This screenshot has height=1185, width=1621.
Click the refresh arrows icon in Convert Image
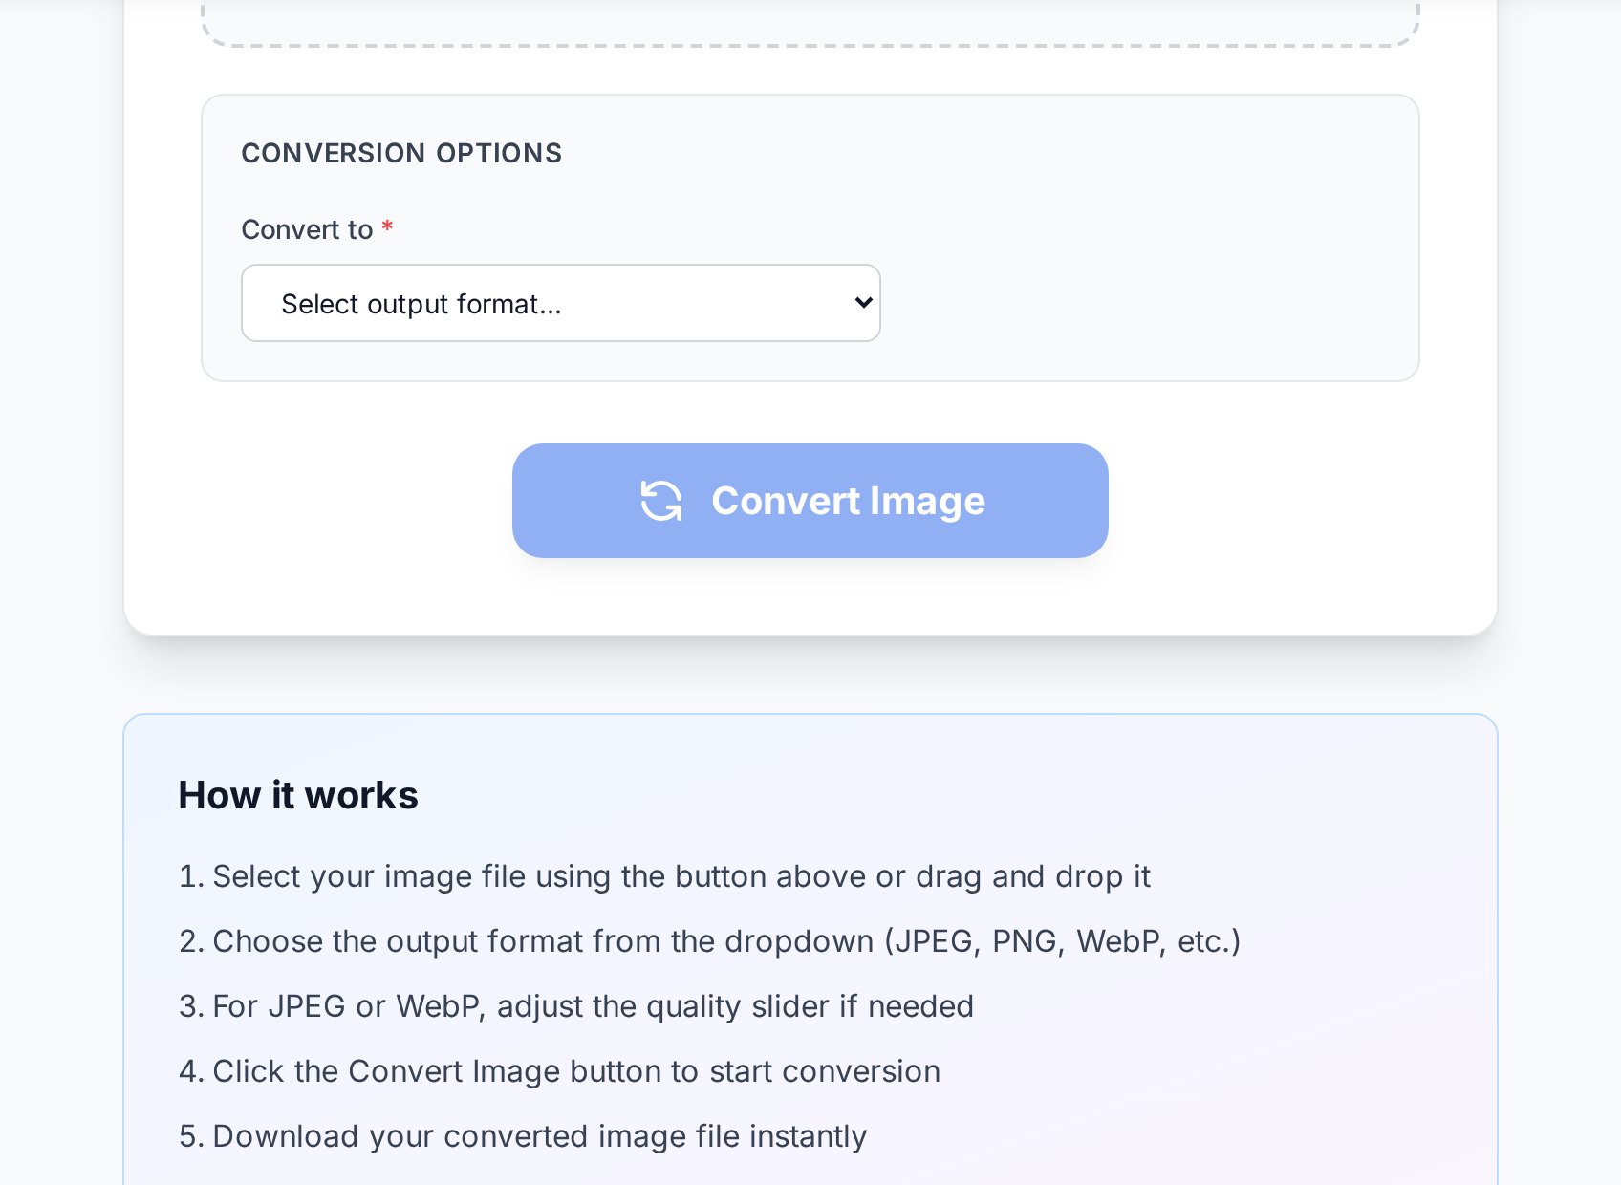[661, 501]
